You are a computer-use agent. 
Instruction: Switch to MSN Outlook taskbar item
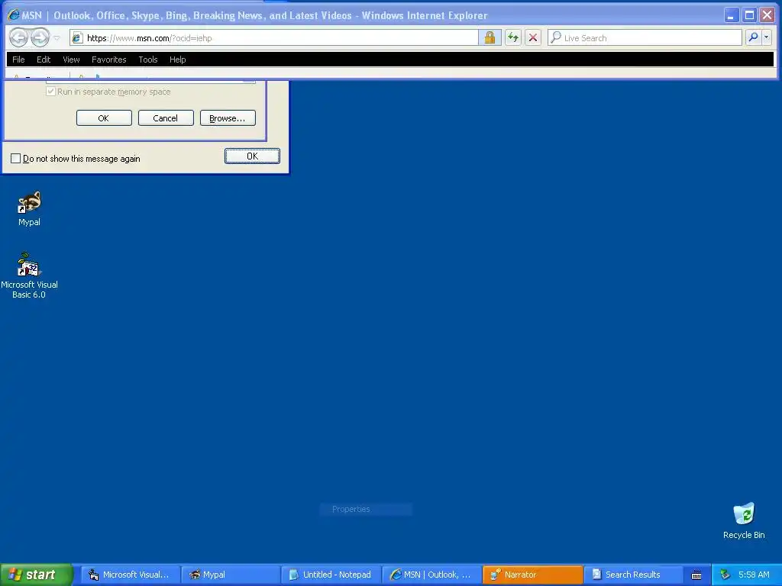(x=431, y=575)
